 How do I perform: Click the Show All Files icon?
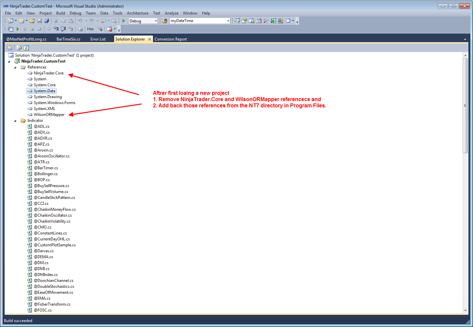pyautogui.click(x=19, y=48)
